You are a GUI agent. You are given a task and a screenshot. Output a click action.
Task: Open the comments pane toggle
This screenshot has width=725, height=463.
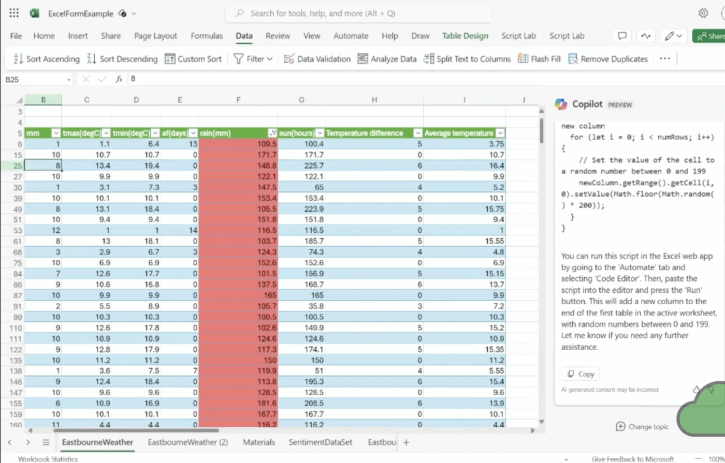point(621,36)
